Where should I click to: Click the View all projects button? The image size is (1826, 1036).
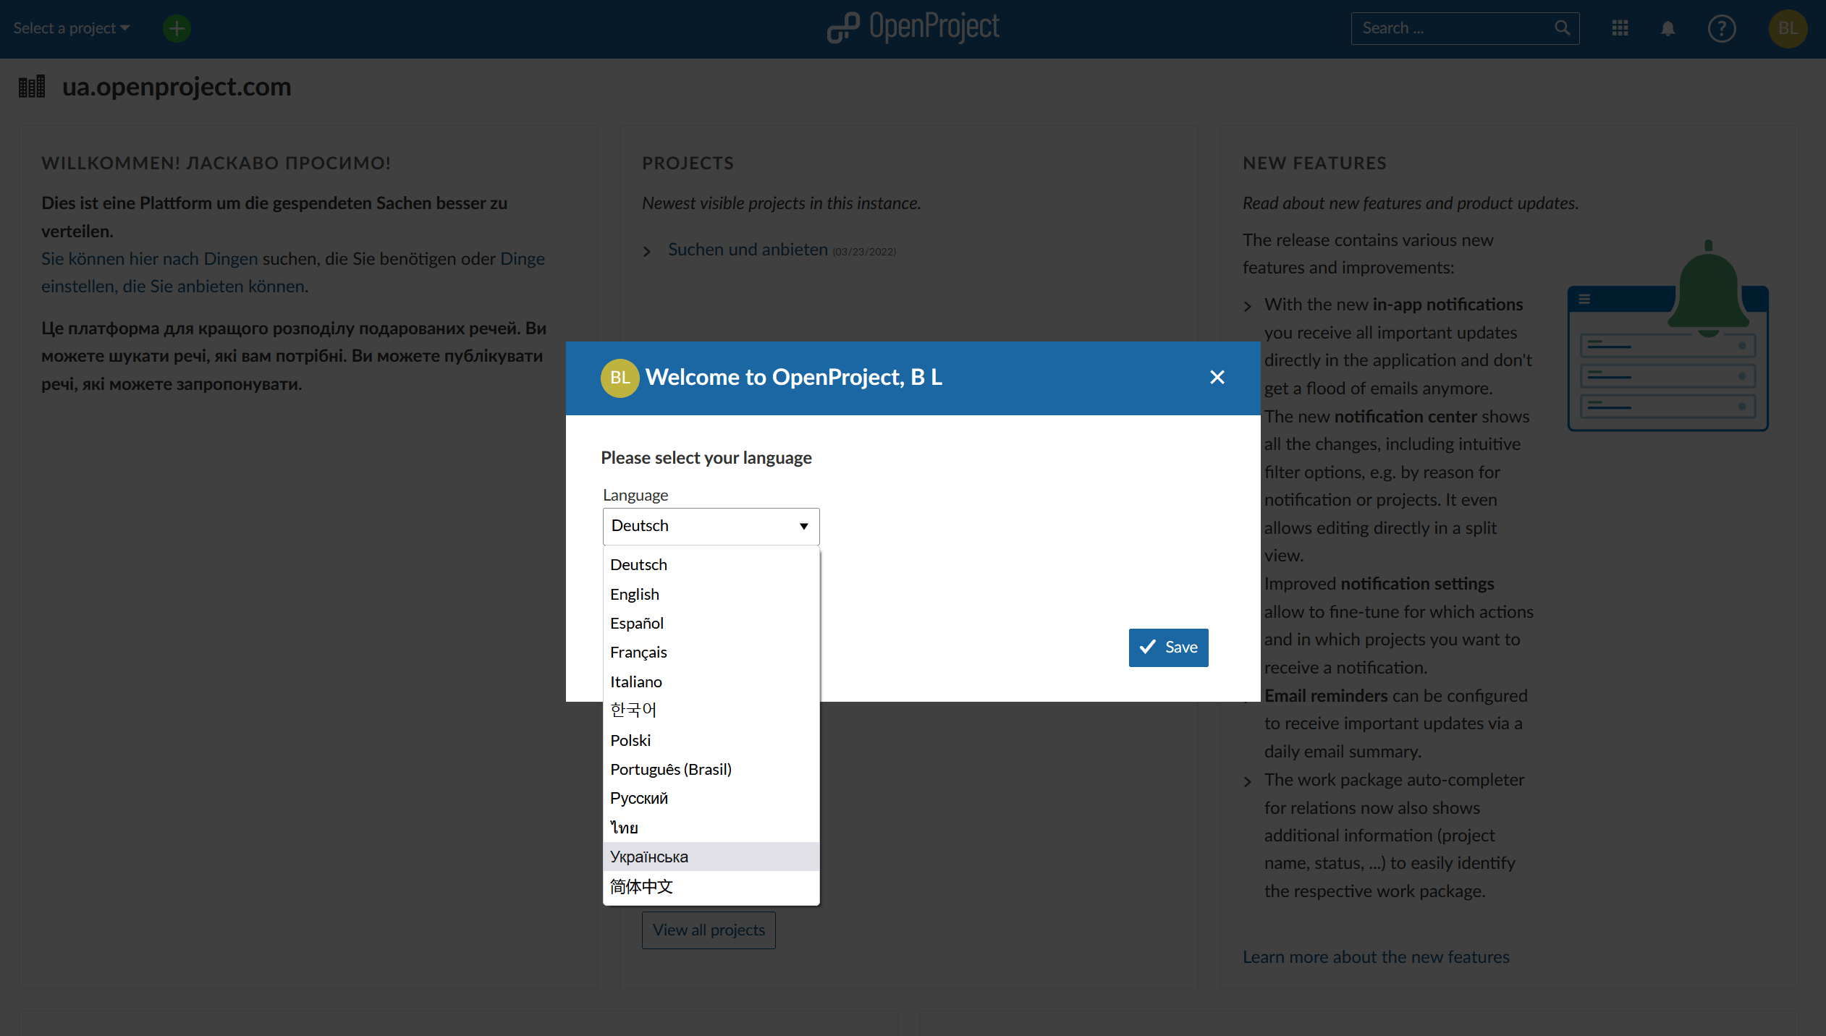[709, 930]
